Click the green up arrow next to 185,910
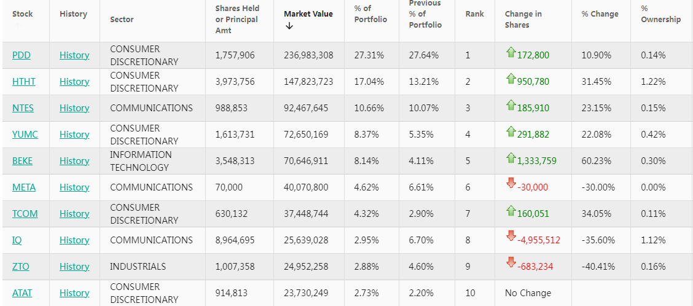 (511, 106)
